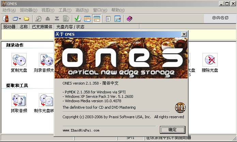Click the green checkmark disc toolbar icon
This screenshot has height=142, width=237.
point(78,19)
